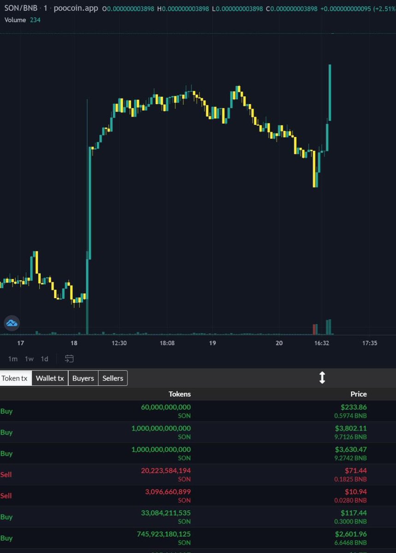Click the 16:32 time axis label
396x553 pixels.
pos(322,343)
